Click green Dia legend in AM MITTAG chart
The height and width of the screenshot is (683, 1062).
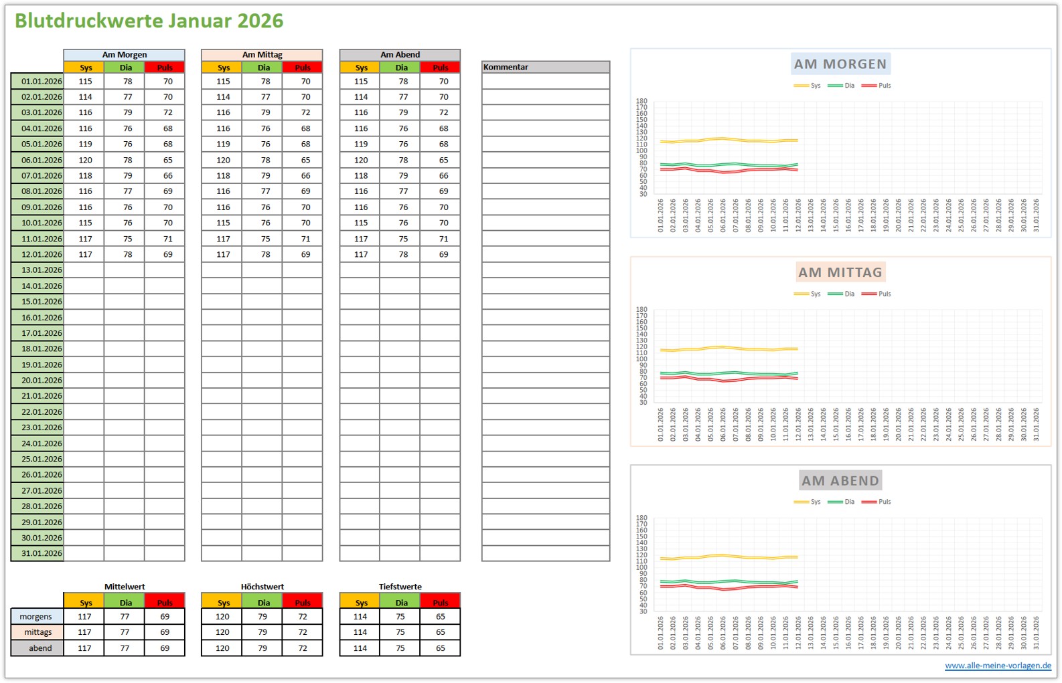pyautogui.click(x=841, y=294)
